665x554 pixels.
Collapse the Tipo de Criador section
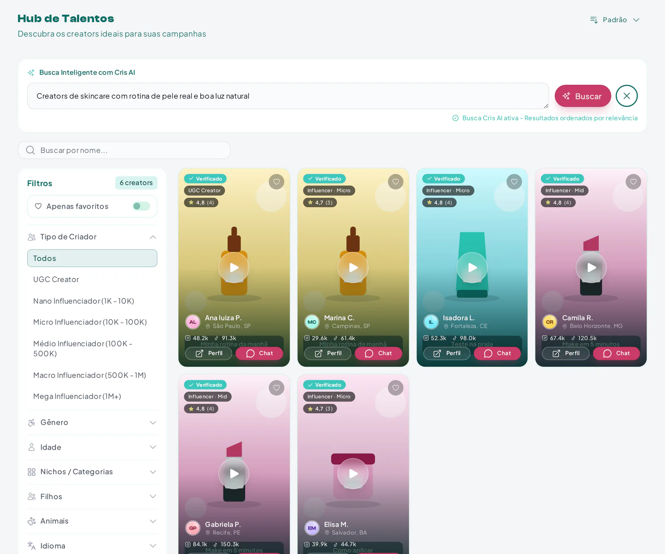point(92,237)
